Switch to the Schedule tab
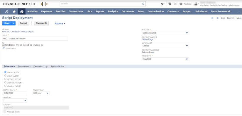Viewport: 242px width, 116px height. click(x=9, y=66)
